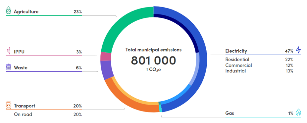Viewport: 307px width, 123px height.
Task: Click the 1% Gas value
Action: tap(291, 113)
